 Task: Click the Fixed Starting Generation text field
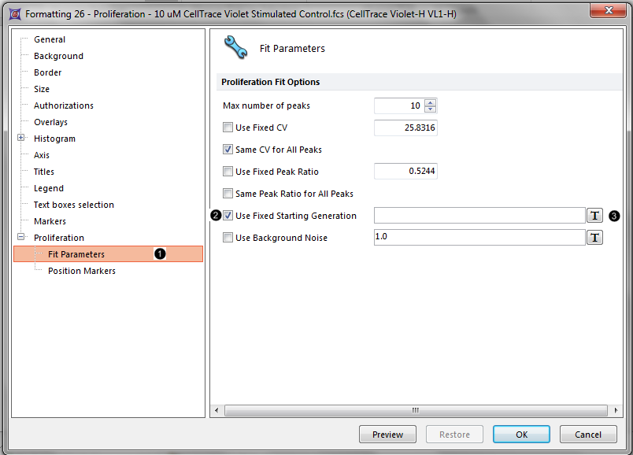pyautogui.click(x=479, y=216)
